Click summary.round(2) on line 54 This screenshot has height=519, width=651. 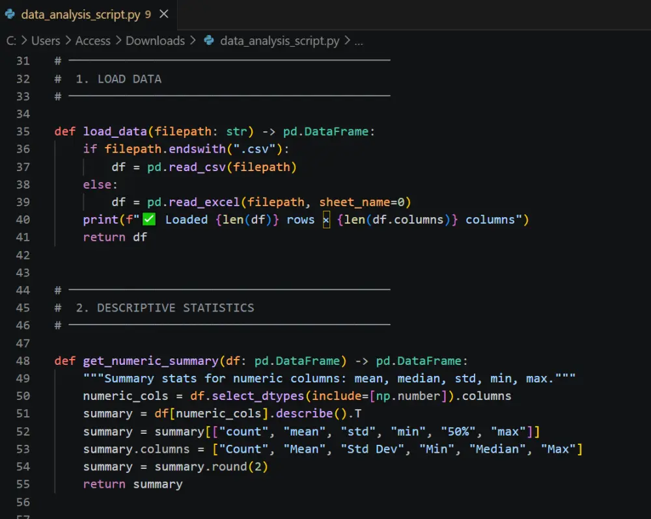click(212, 467)
